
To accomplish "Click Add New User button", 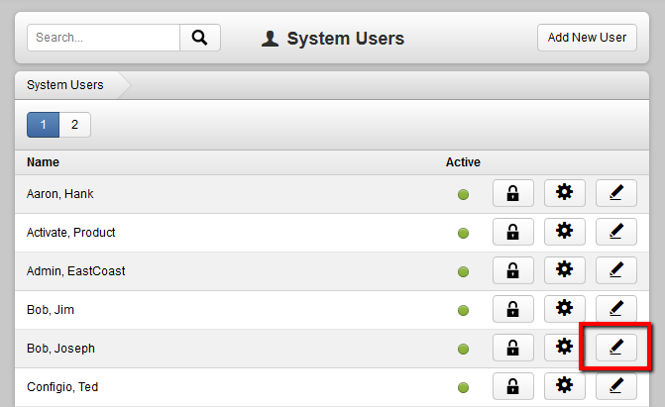I will click(x=587, y=38).
